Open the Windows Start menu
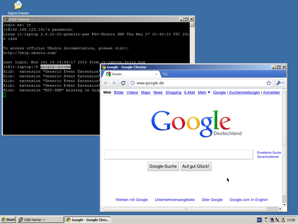This screenshot has width=298, height=224. click(x=8, y=220)
